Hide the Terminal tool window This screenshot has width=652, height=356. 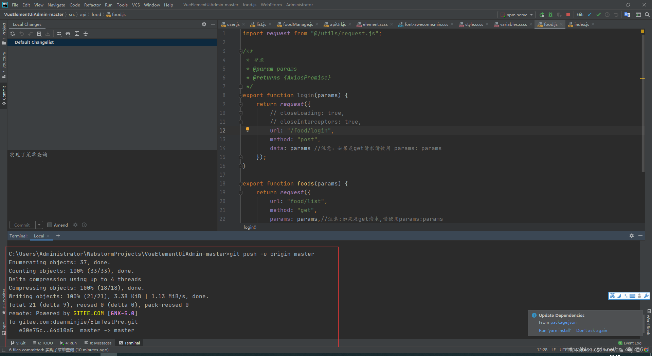(x=640, y=236)
